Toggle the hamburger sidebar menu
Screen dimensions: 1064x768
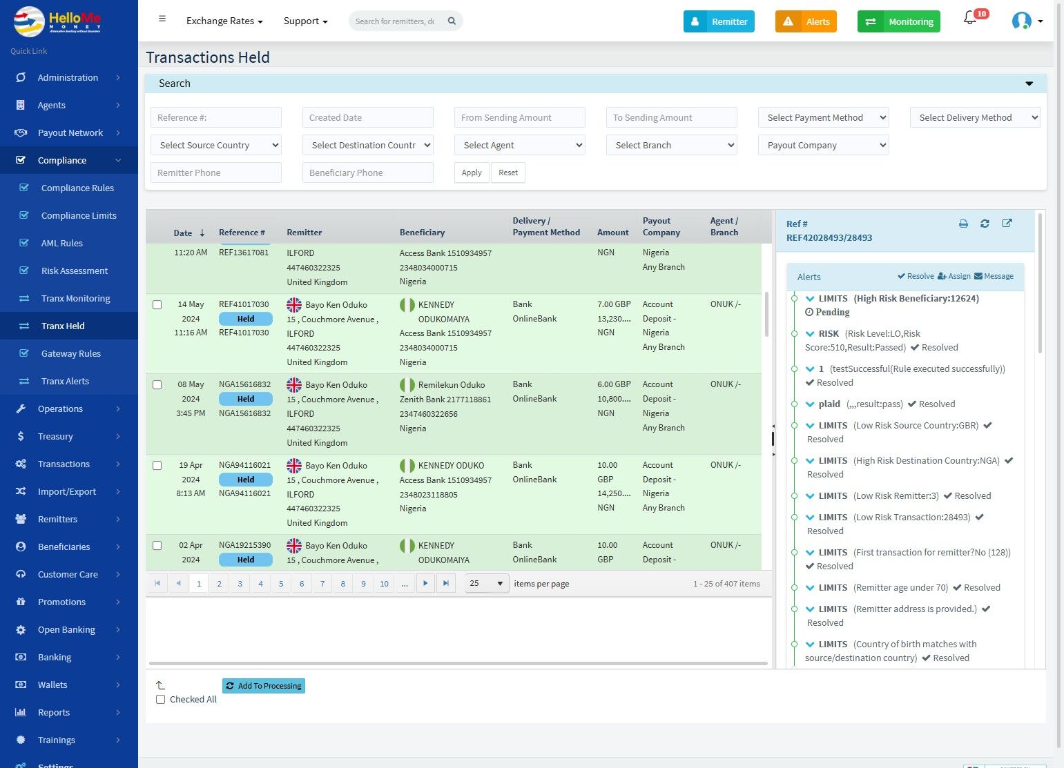coord(162,19)
